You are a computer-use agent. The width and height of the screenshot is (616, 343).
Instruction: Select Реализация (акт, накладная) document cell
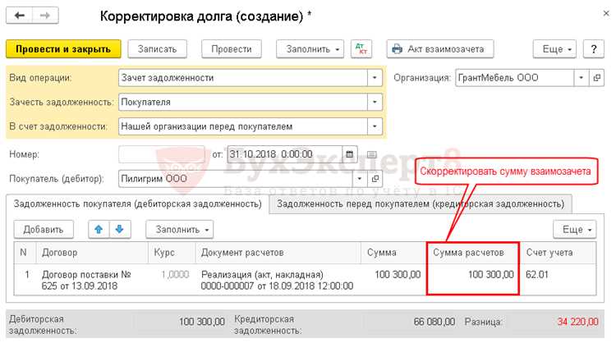pyautogui.click(x=278, y=280)
